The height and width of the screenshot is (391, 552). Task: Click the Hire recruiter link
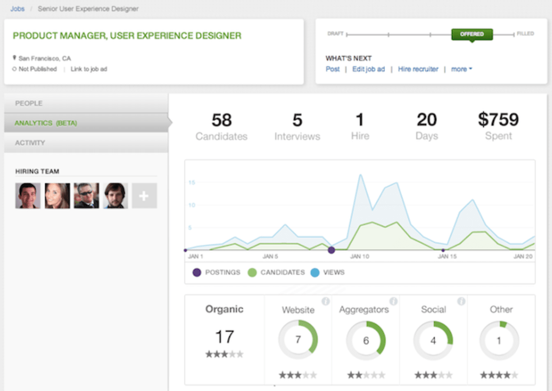pyautogui.click(x=418, y=69)
